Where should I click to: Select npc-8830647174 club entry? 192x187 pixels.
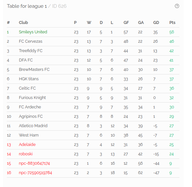[x=34, y=163]
